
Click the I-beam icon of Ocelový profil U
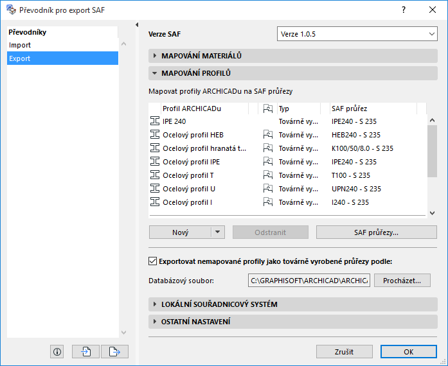154,188
